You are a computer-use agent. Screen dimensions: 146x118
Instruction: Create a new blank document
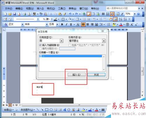pos(6,14)
